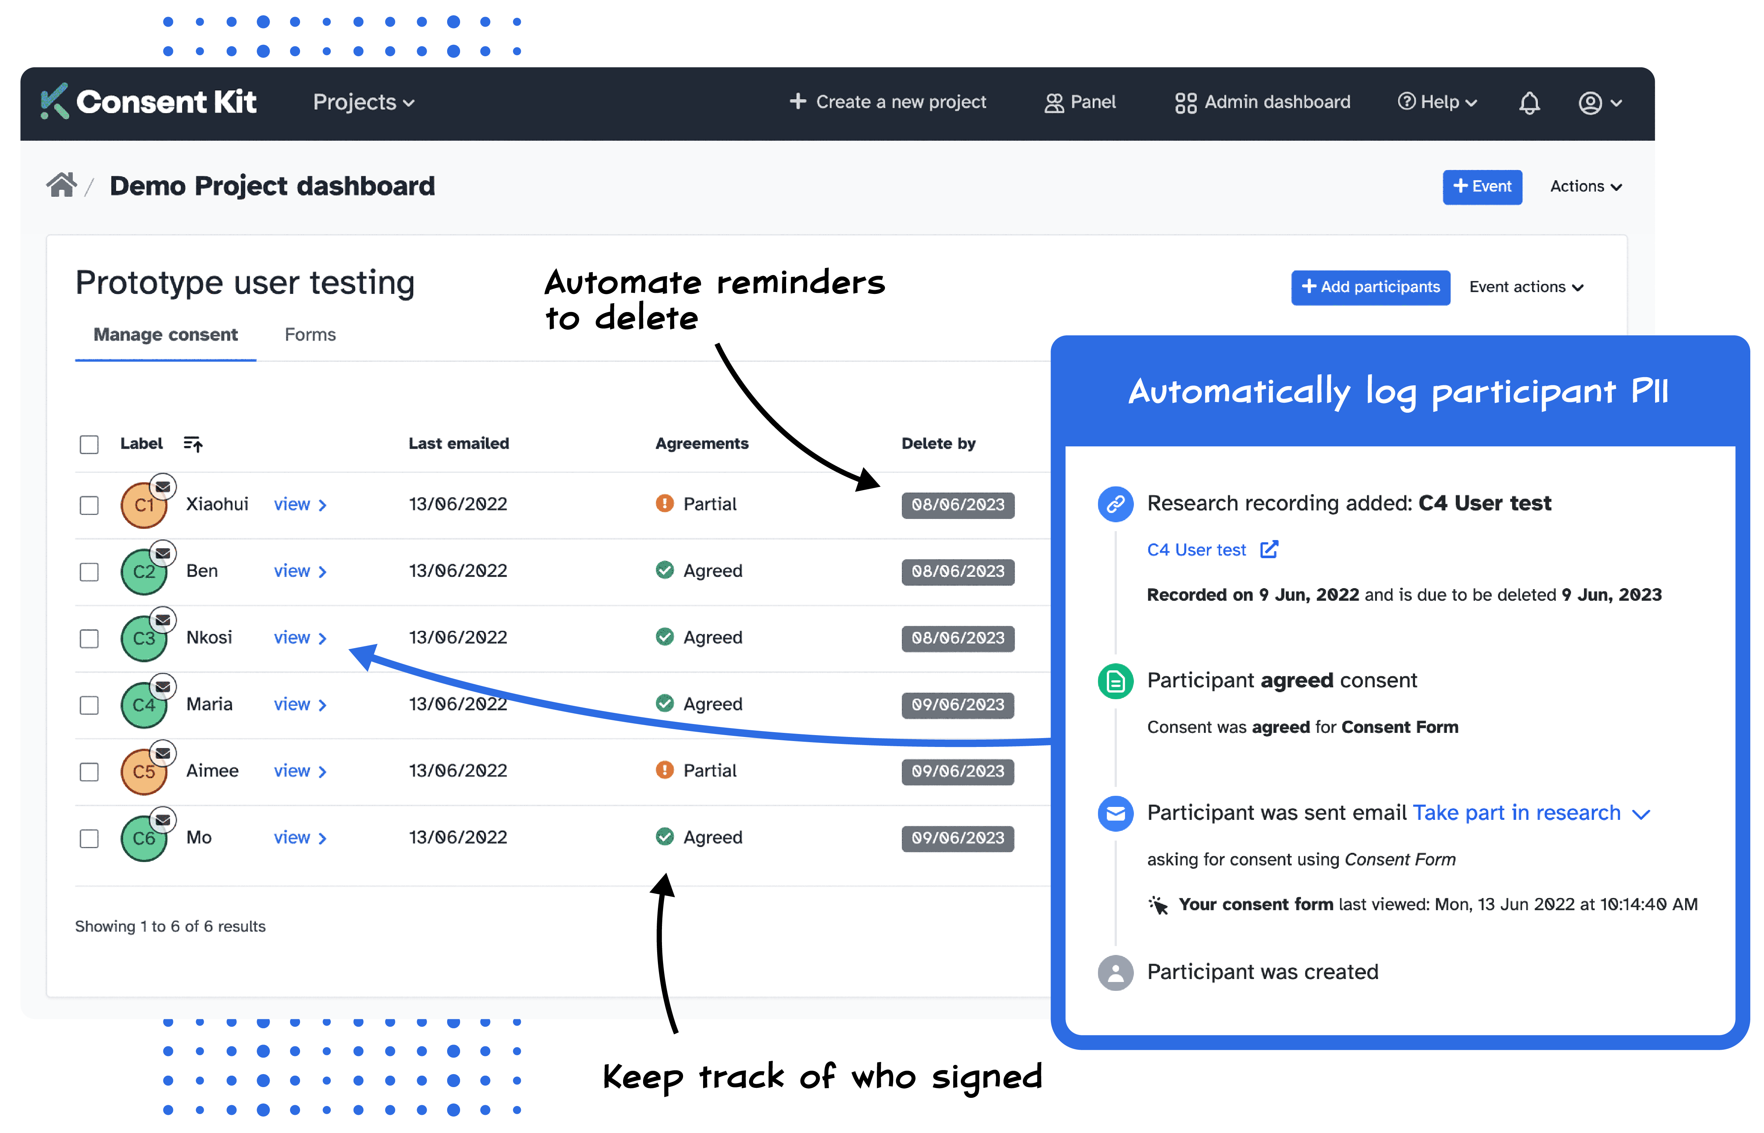The width and height of the screenshot is (1764, 1133).
Task: Click Xiaohui's C1 avatar badge
Action: [x=144, y=506]
